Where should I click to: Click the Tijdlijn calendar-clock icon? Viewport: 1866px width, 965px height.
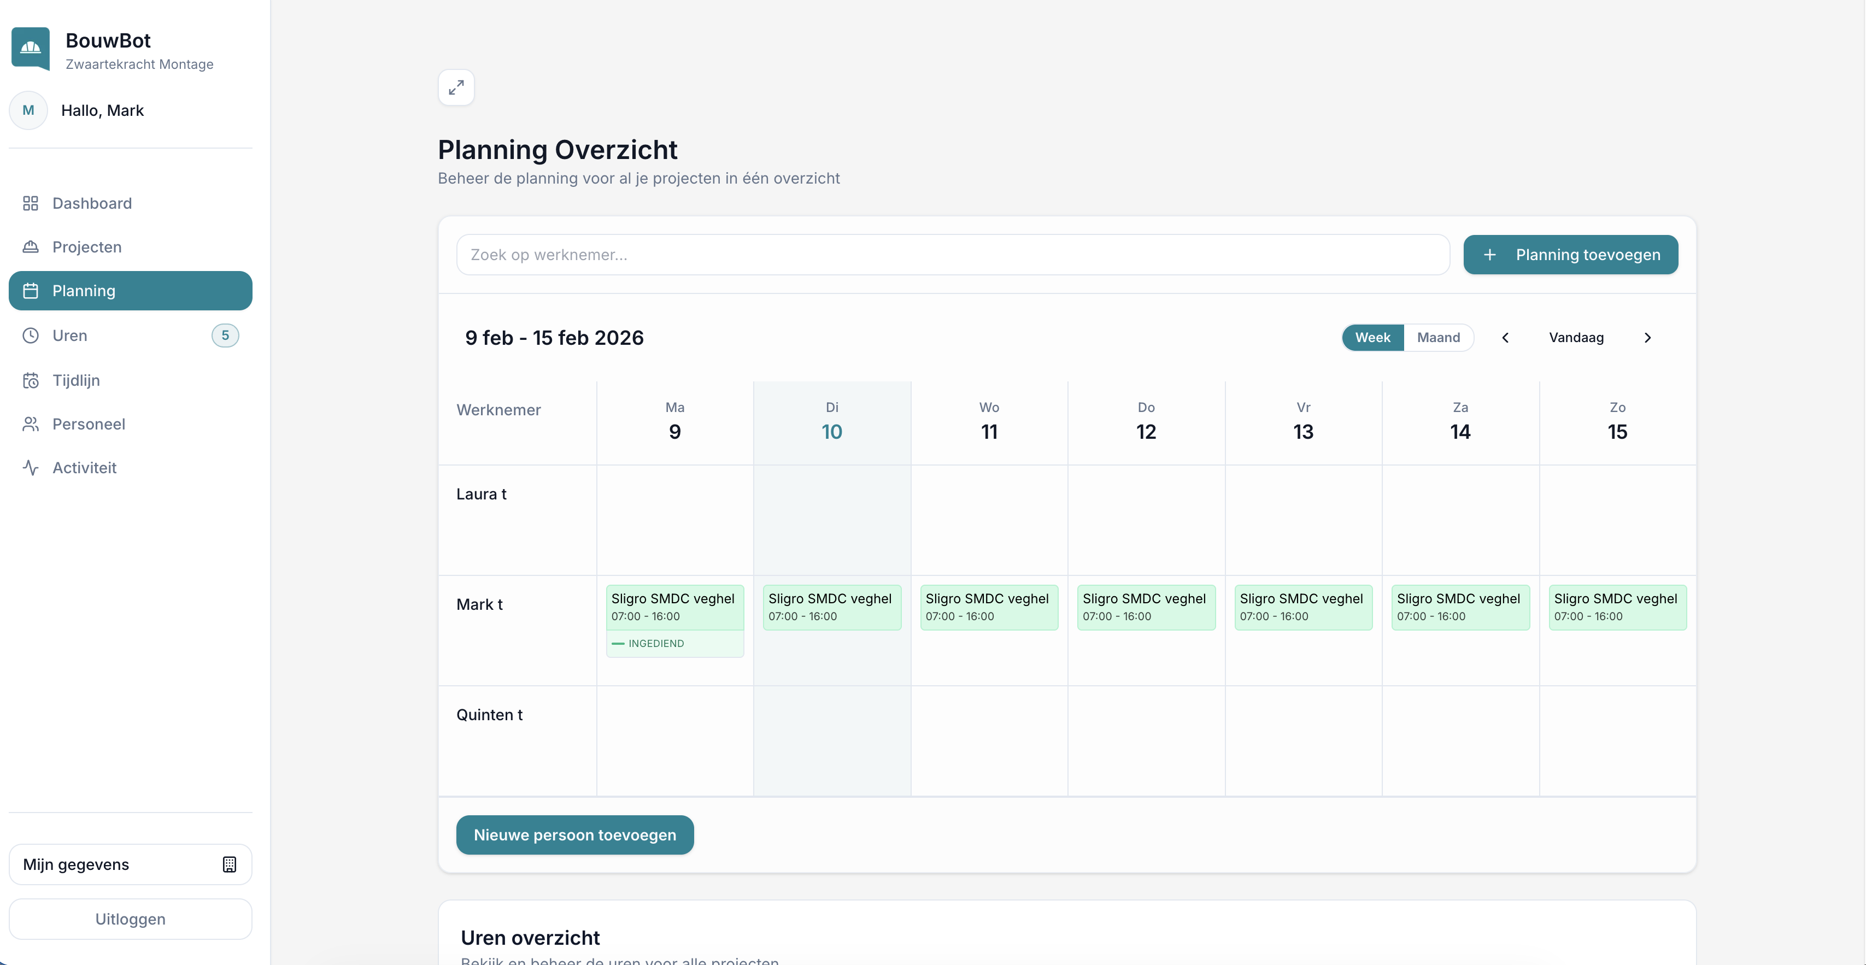(x=31, y=380)
